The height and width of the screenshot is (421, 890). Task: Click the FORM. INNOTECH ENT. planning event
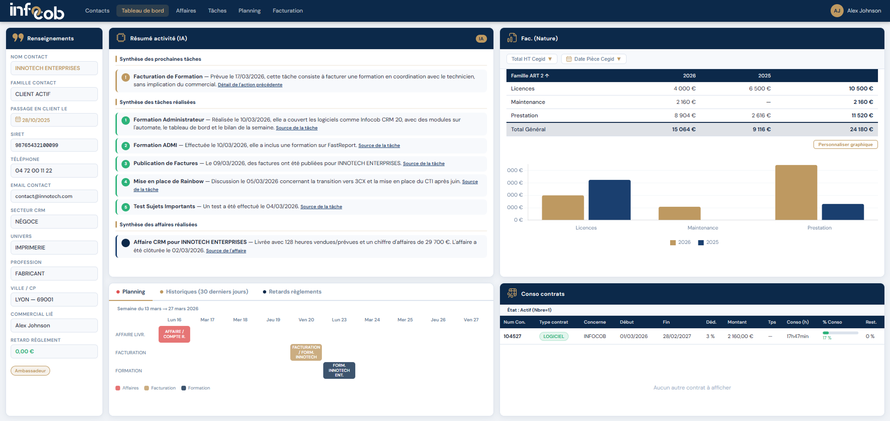point(339,370)
